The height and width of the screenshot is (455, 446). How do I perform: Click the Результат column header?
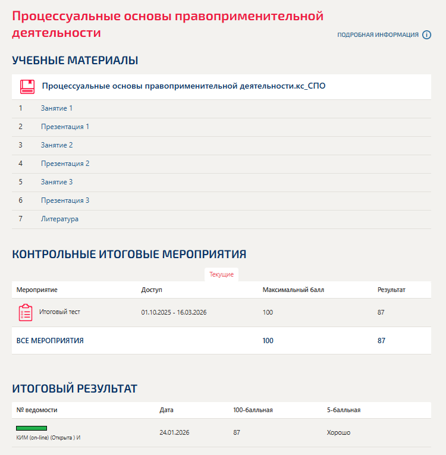[x=391, y=290]
